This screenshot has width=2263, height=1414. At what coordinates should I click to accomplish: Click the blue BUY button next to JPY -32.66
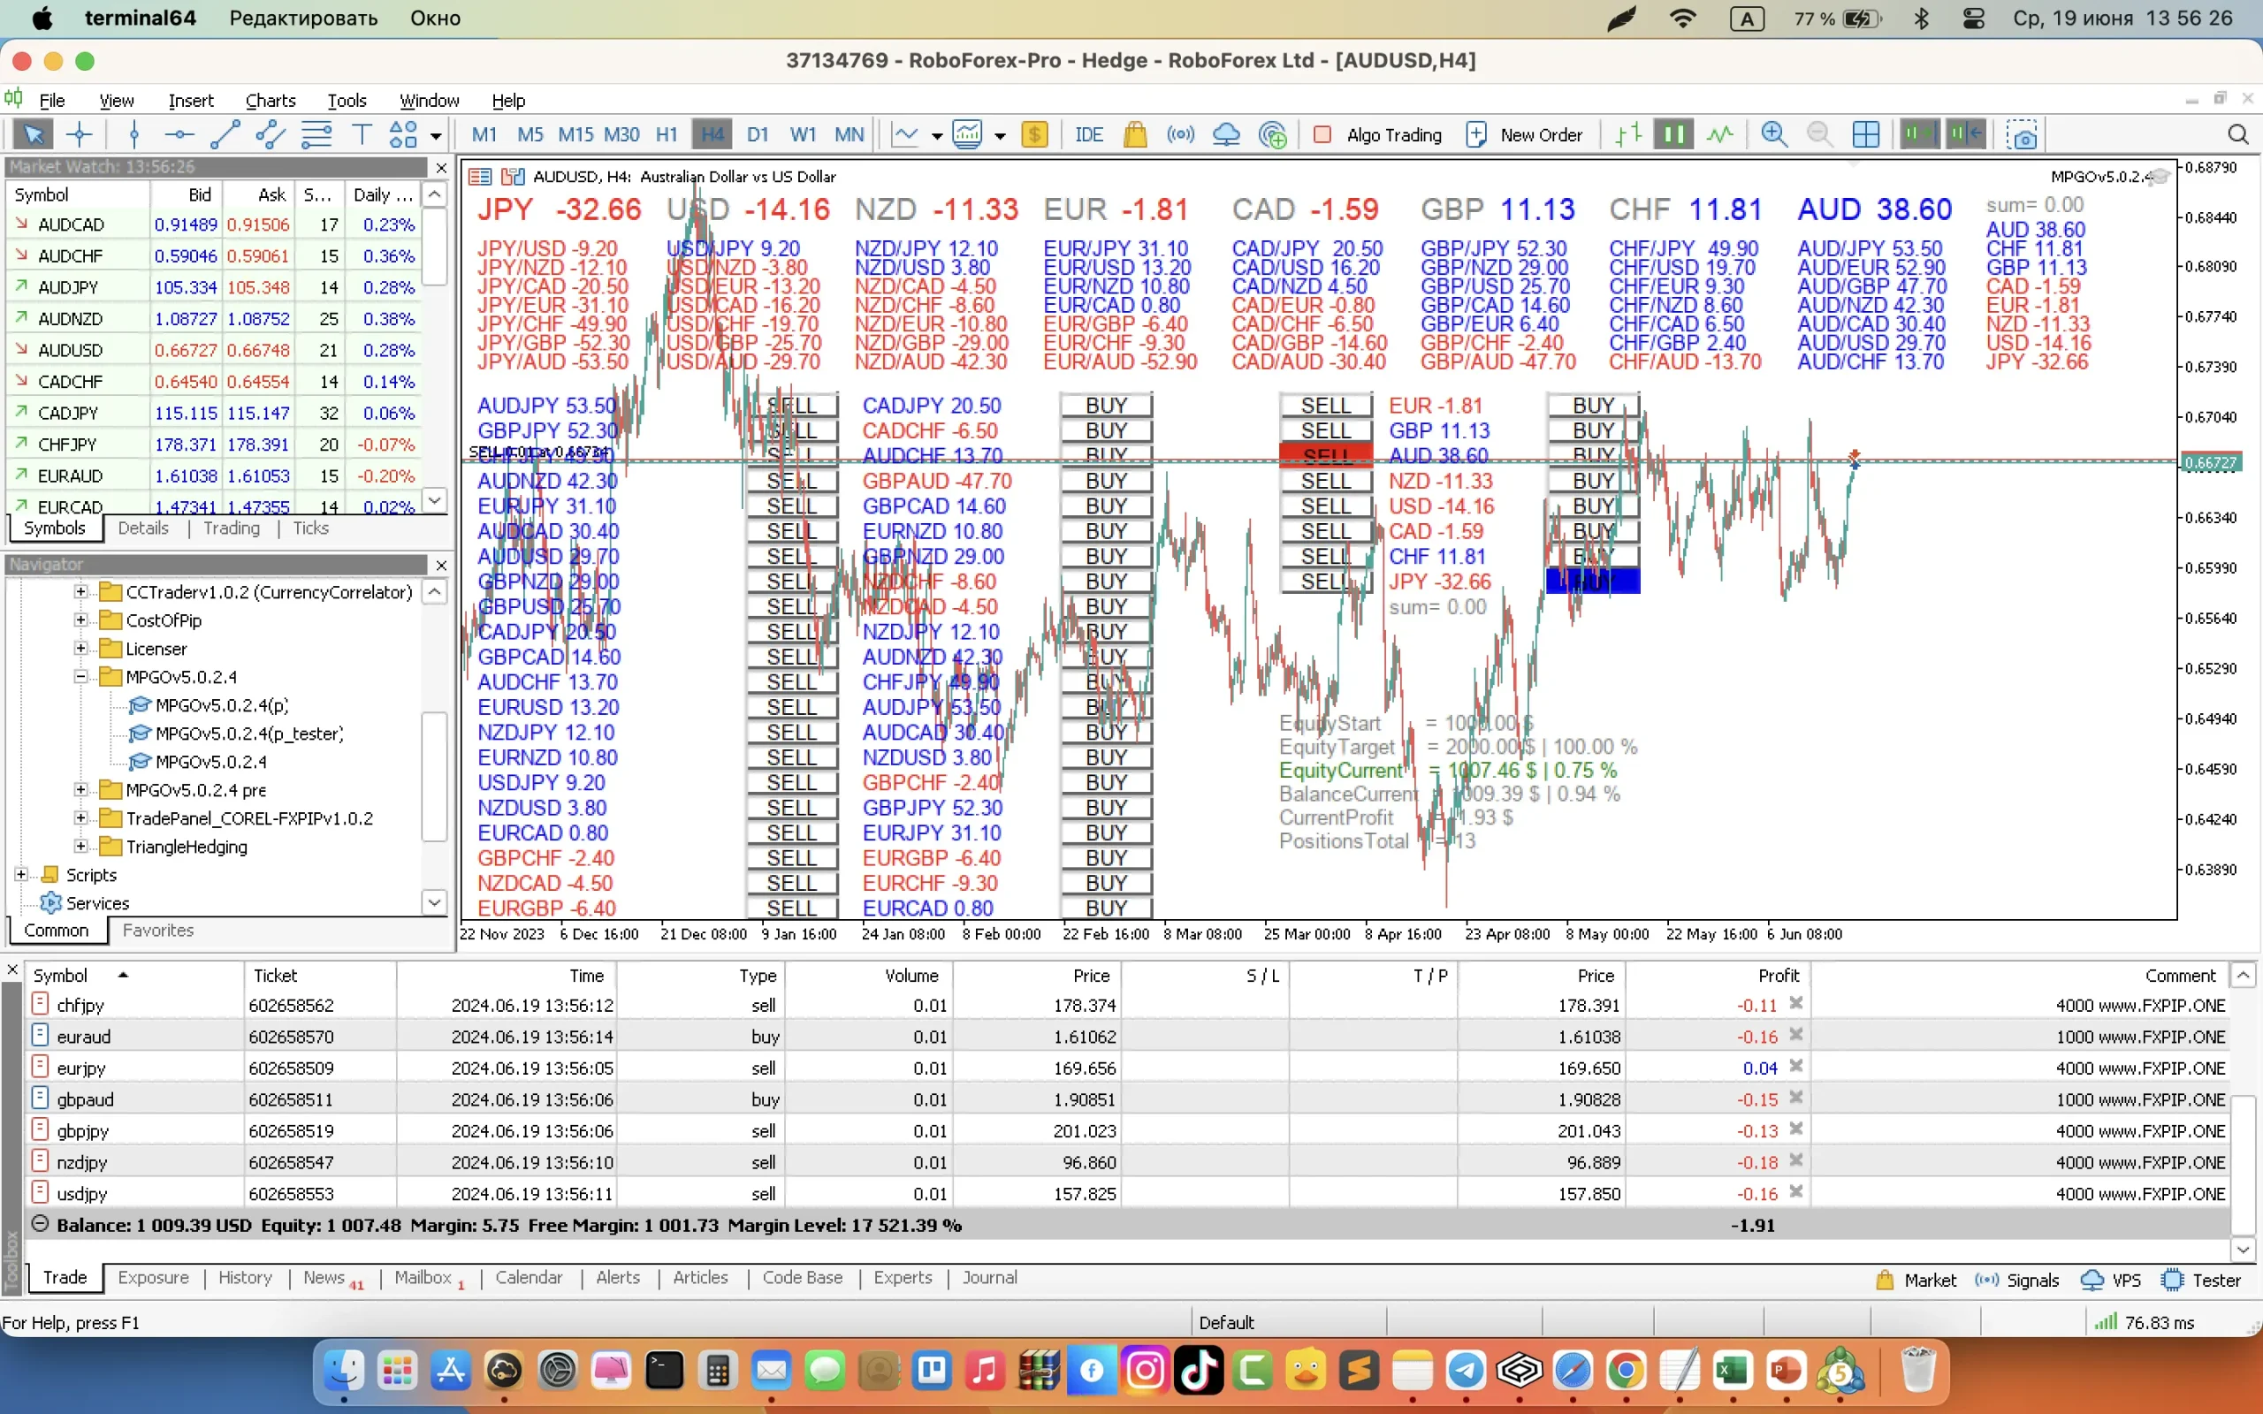tap(1593, 581)
